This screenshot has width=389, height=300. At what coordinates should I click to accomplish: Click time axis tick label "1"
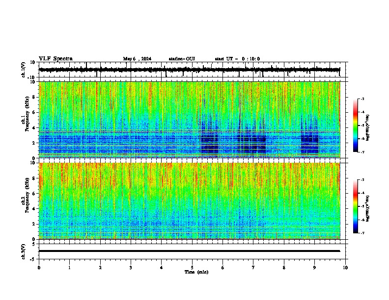tap(69, 268)
